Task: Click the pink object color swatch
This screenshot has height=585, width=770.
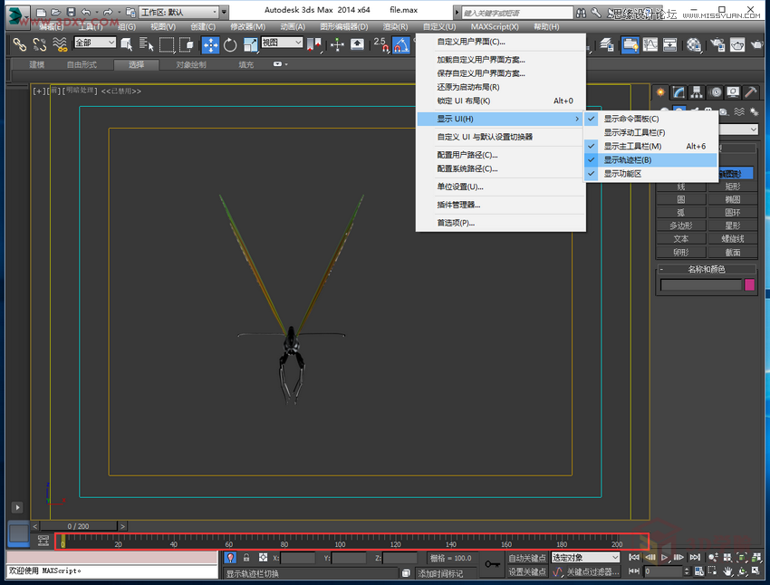Action: point(750,283)
